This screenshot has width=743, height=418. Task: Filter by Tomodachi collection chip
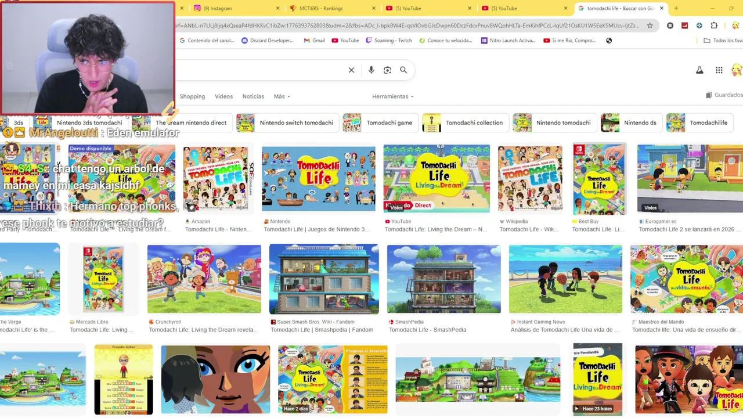coord(464,122)
